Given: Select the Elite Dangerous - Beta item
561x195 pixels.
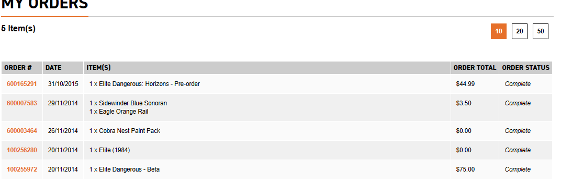Looking at the screenshot, I should 125,169.
